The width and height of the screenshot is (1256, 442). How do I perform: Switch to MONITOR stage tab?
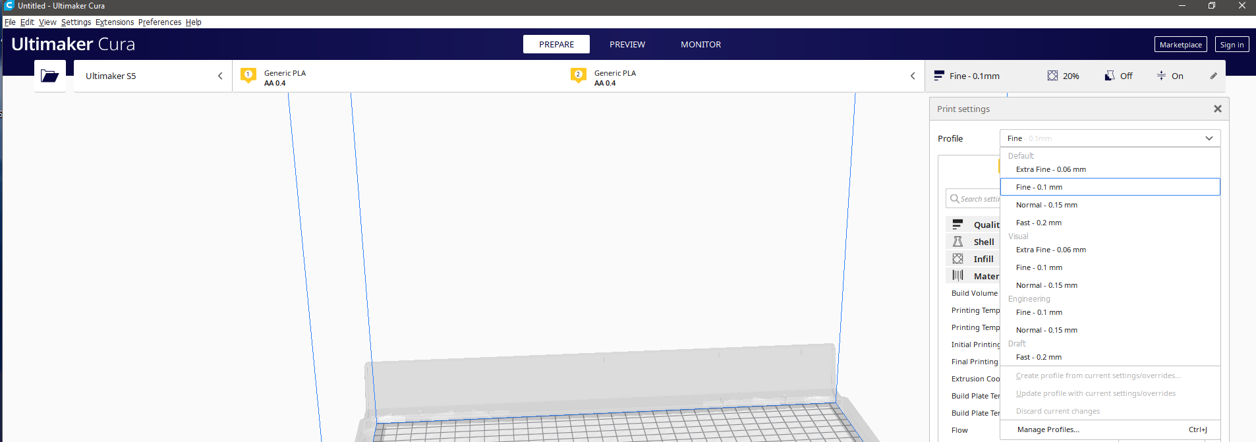pyautogui.click(x=700, y=44)
